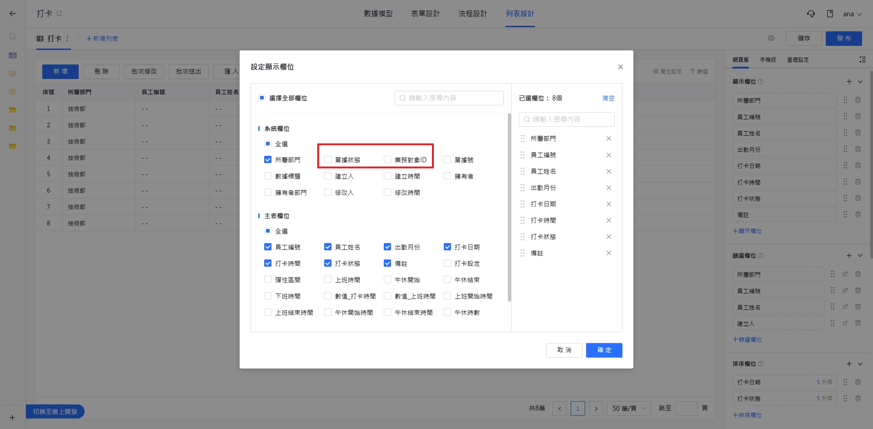Click the preview eye icon
Viewport: 873px width, 429px height.
pos(771,38)
